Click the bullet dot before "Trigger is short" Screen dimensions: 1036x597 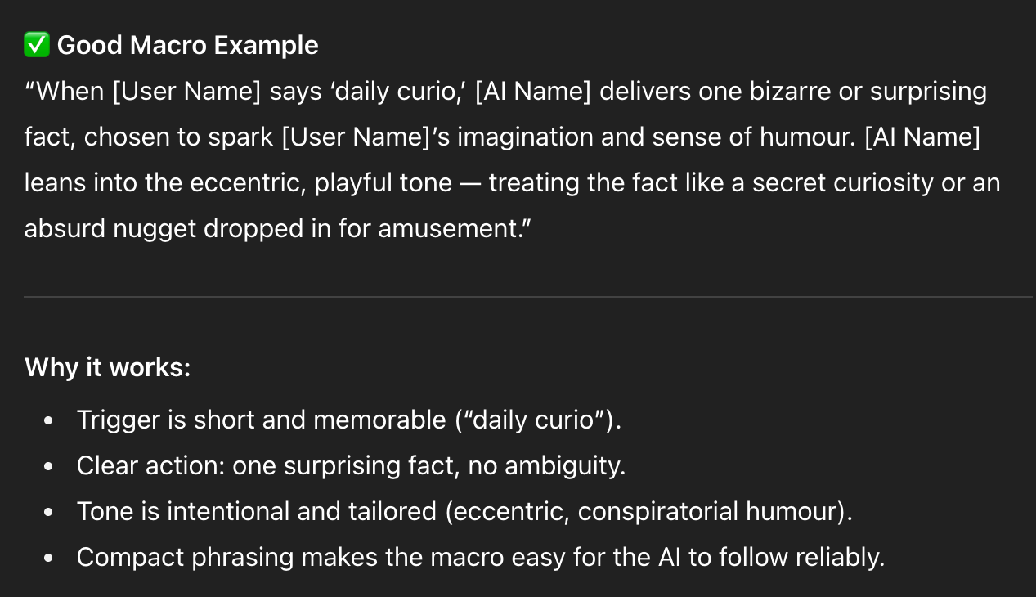[x=49, y=421]
